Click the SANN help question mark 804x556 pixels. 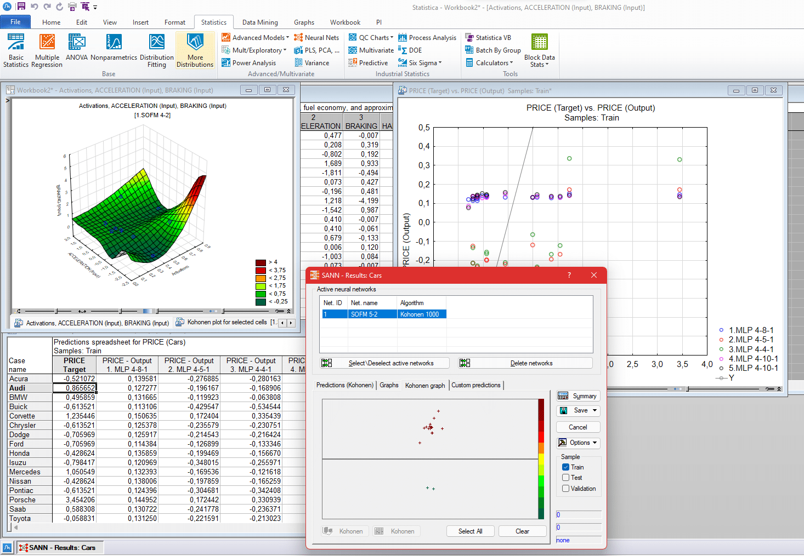(569, 275)
